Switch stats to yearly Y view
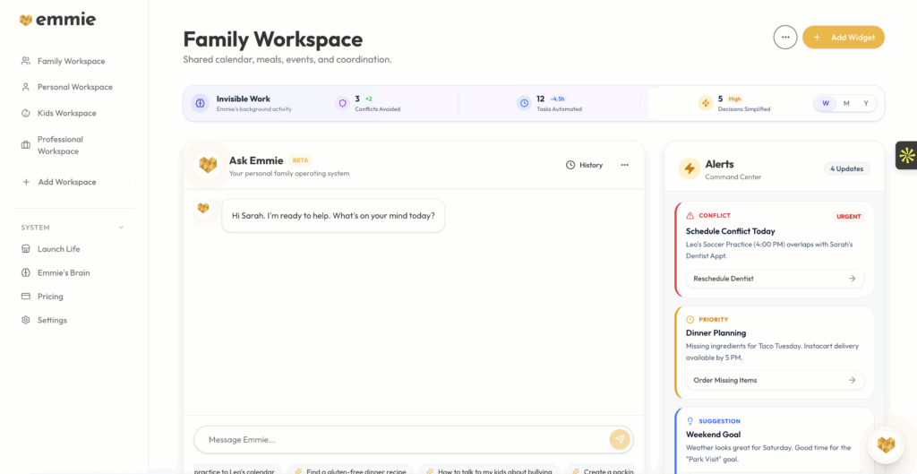917x474 pixels. (866, 103)
